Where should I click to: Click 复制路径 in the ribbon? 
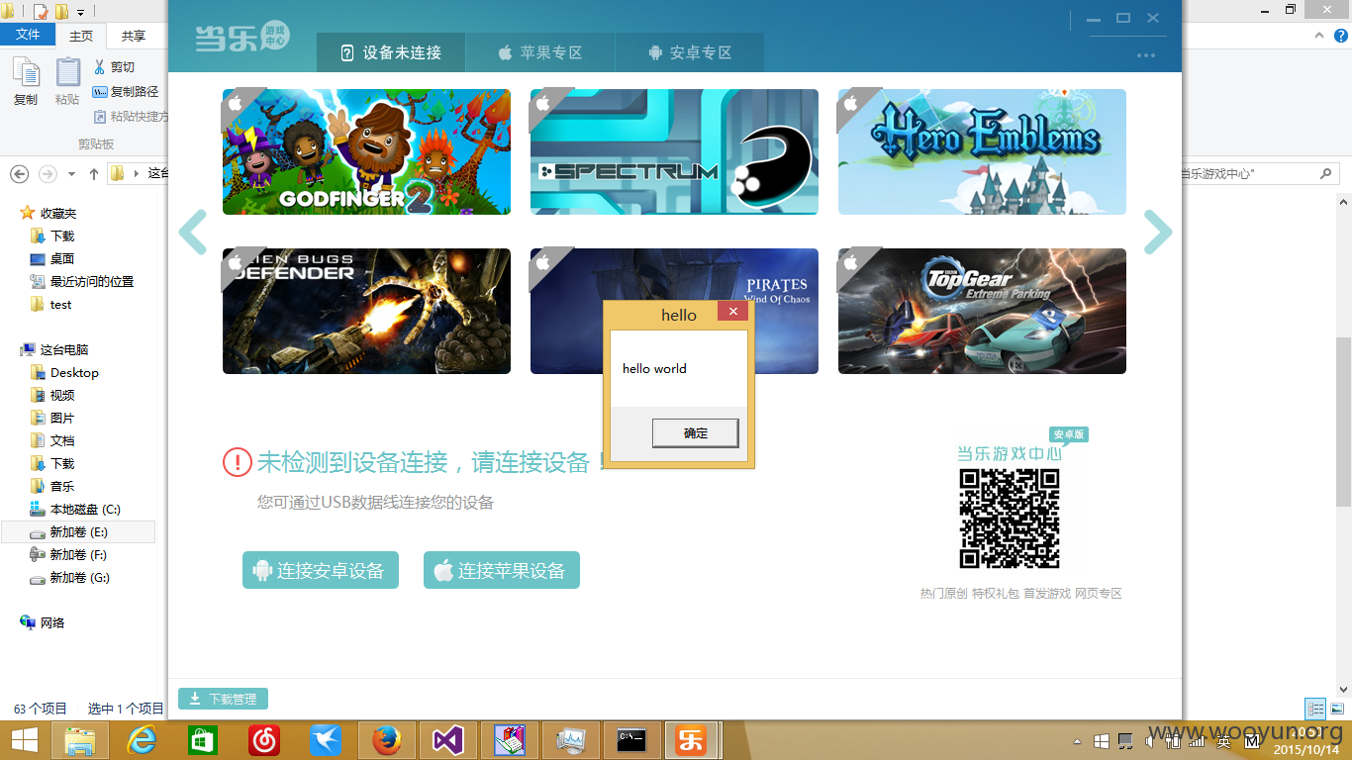(x=126, y=91)
